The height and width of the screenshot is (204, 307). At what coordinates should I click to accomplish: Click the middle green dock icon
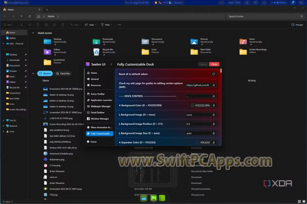[x=153, y=198]
